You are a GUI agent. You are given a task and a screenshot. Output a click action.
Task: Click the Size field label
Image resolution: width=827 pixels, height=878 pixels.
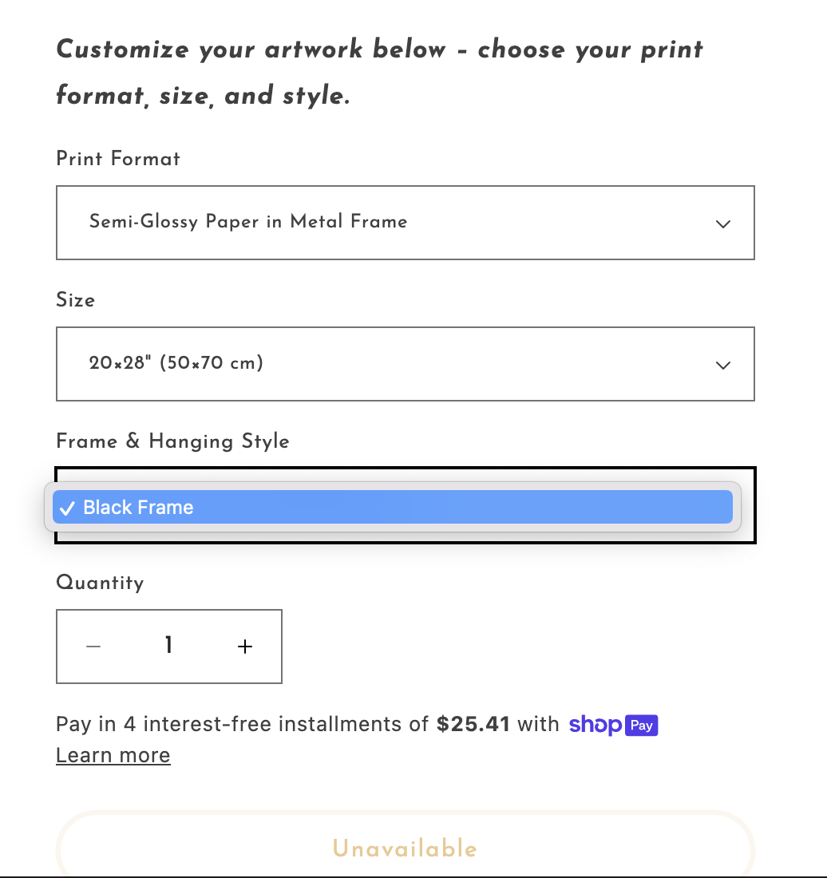76,300
